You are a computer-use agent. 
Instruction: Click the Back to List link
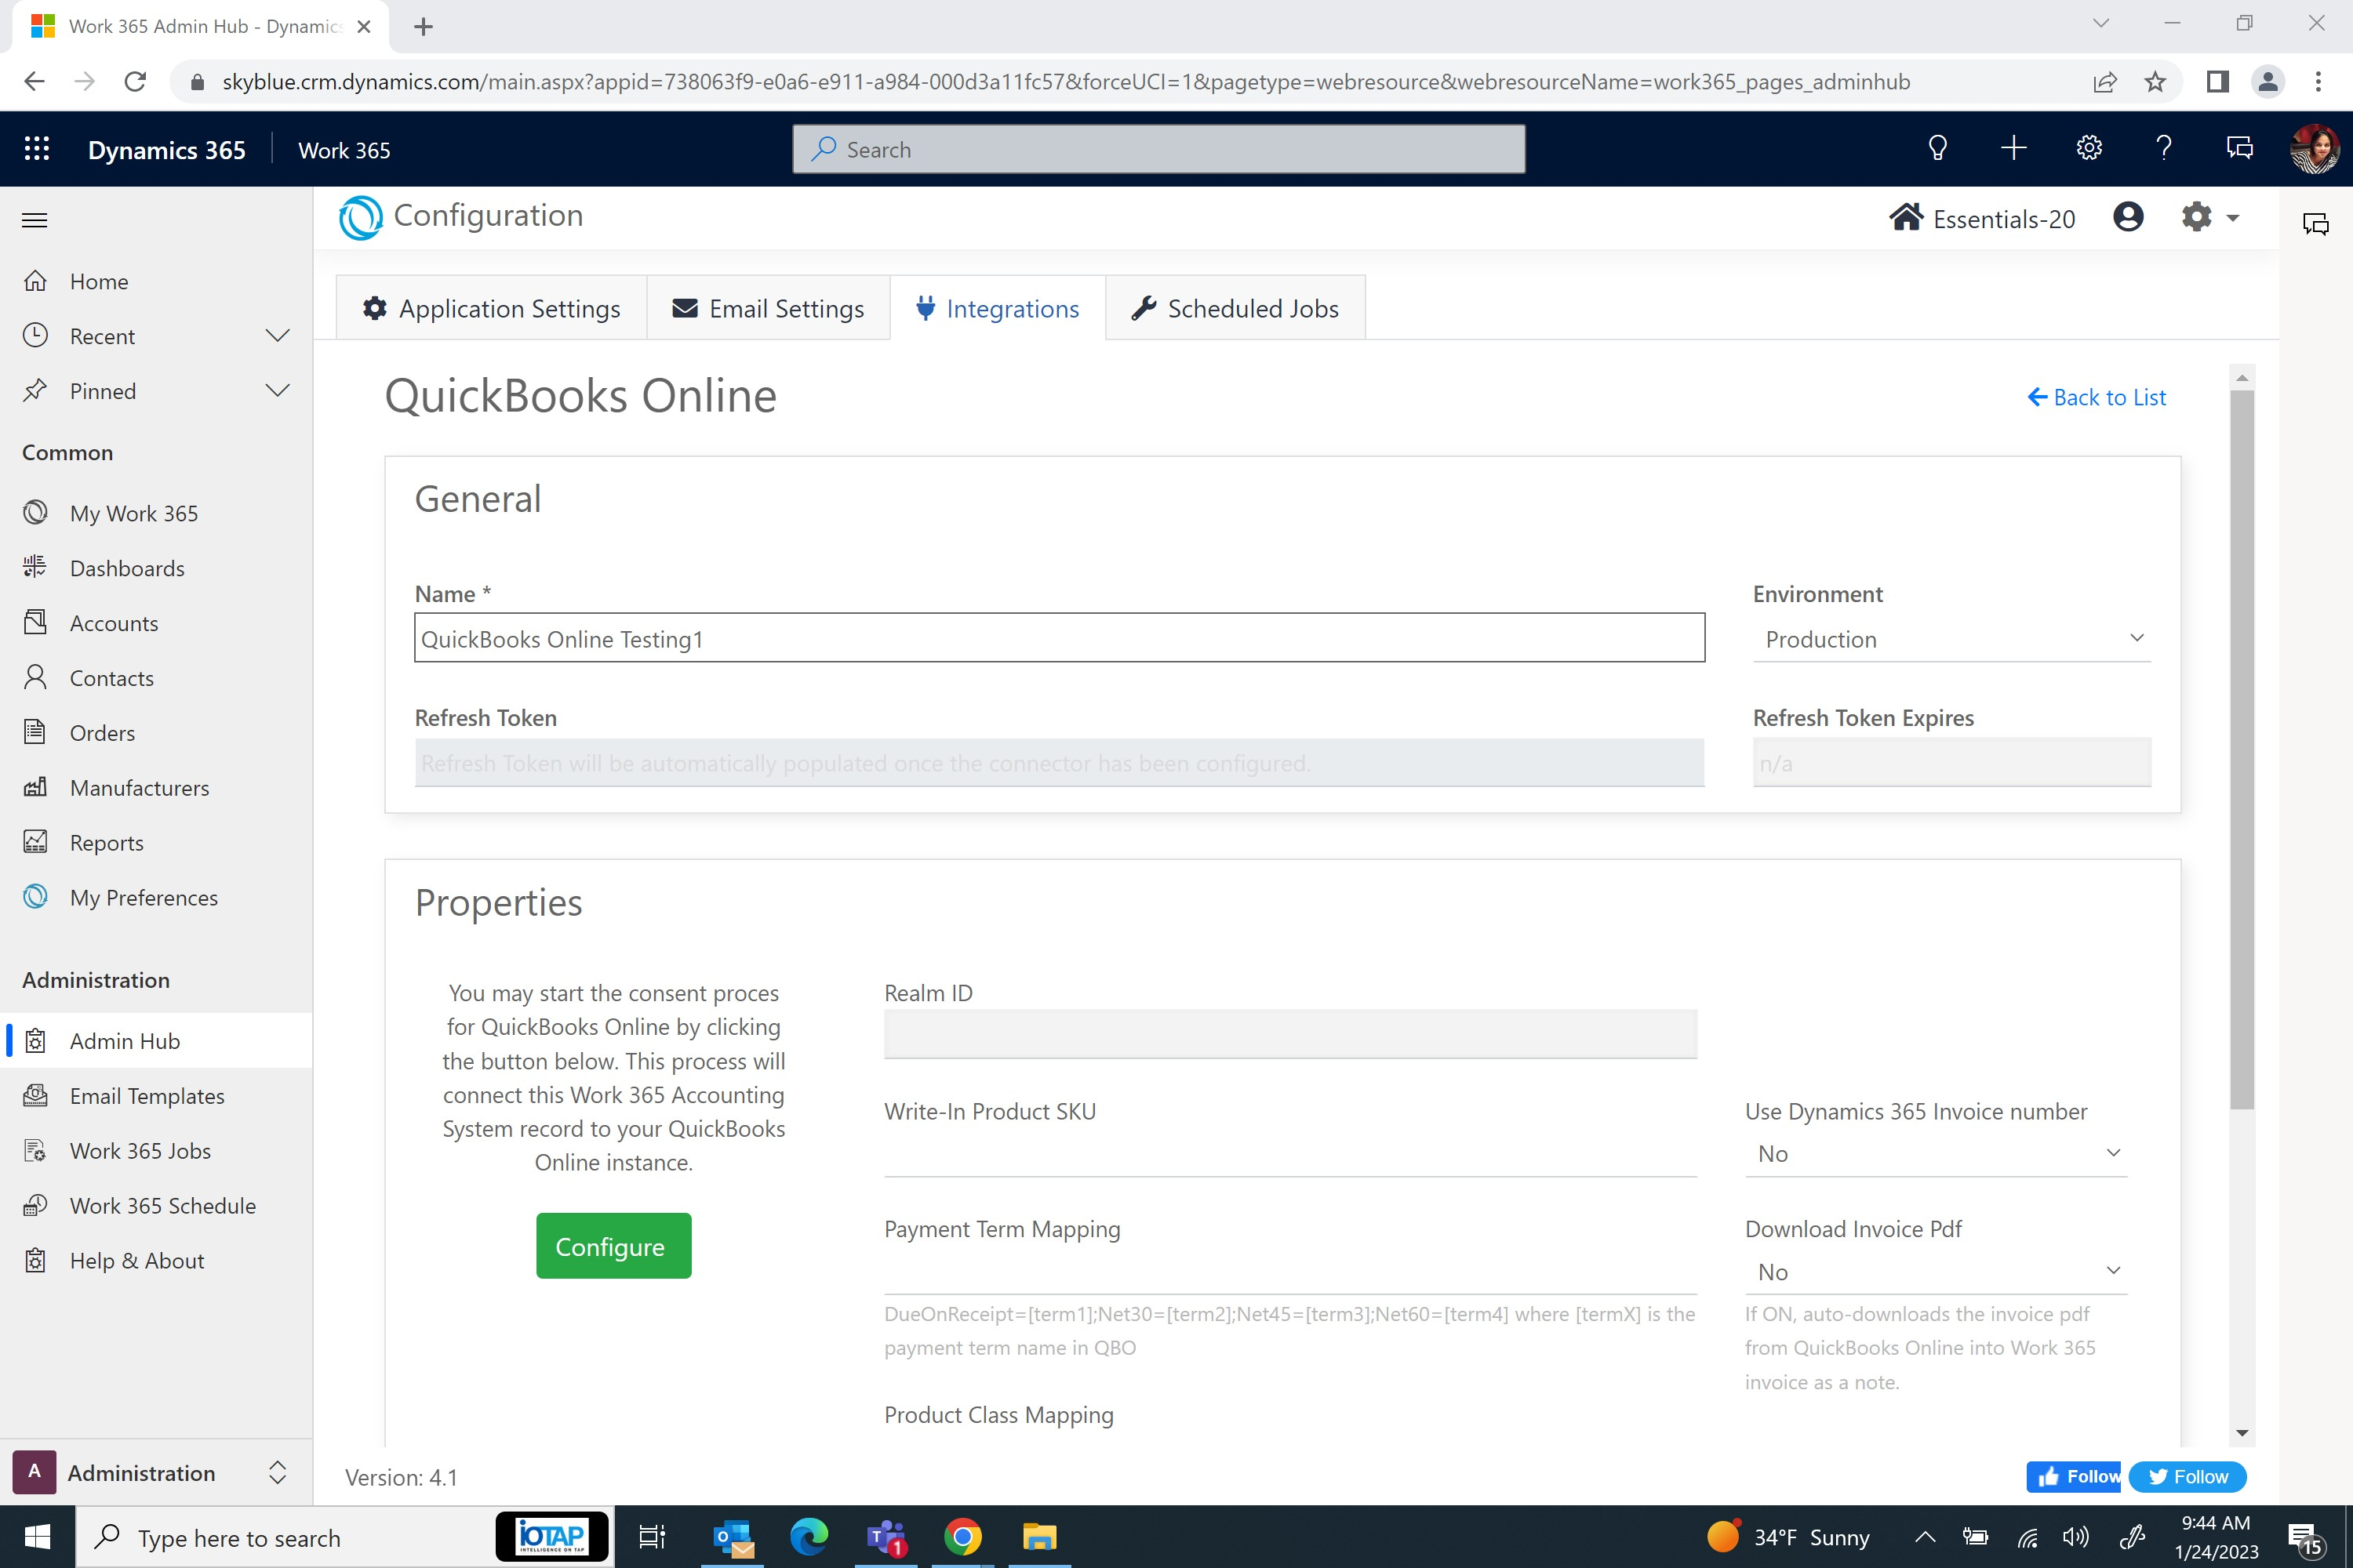click(2097, 398)
